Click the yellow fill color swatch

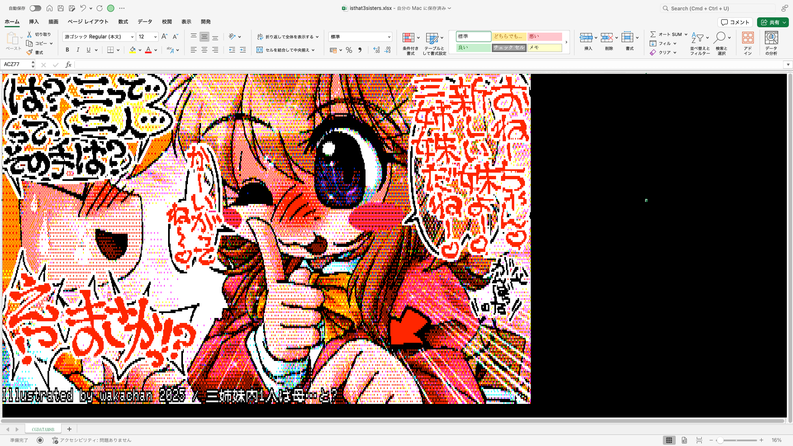(x=133, y=50)
